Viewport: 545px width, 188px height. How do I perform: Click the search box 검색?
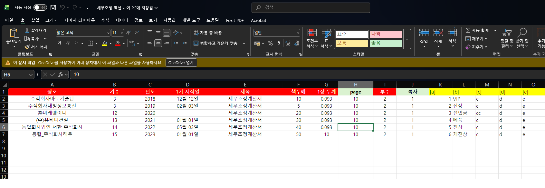tap(311, 7)
